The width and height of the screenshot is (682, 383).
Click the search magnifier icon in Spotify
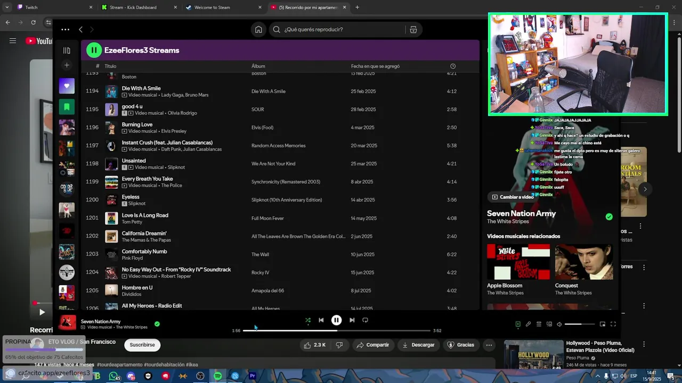277,30
